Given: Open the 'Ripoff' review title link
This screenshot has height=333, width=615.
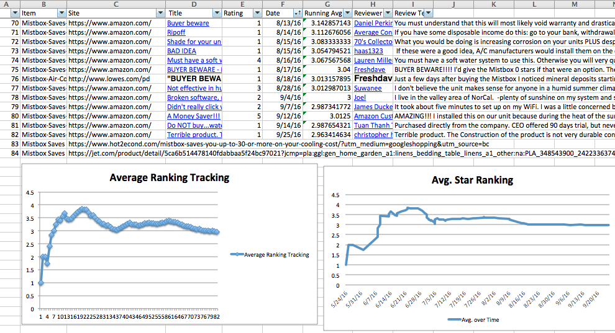Looking at the screenshot, I should click(176, 32).
